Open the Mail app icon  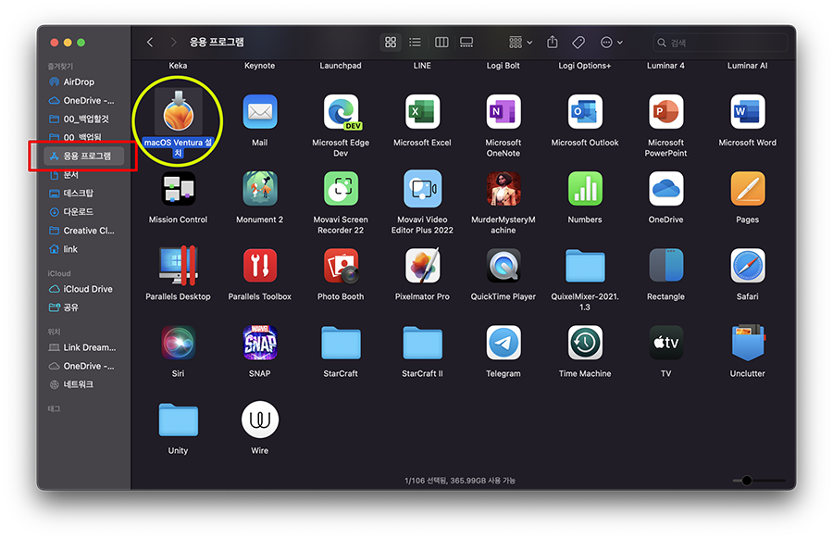coord(260,112)
